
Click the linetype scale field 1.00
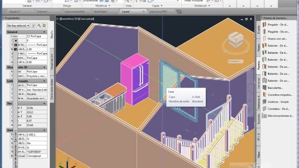pos(36,49)
